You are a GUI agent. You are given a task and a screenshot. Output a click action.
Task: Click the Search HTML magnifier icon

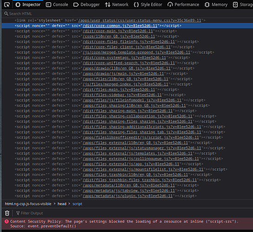[x=6, y=14]
